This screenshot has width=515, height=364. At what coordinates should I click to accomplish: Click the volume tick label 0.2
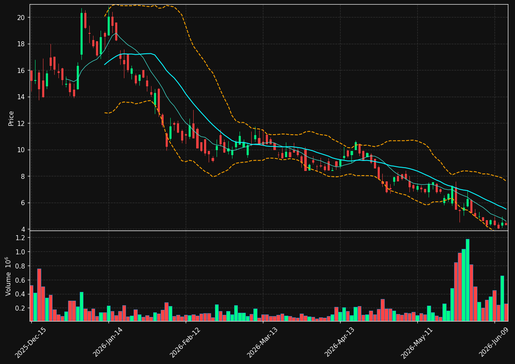[x=20, y=309]
